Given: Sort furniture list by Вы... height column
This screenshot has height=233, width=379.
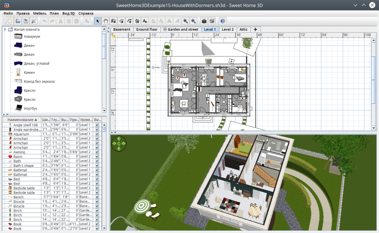Looking at the screenshot, I should point(65,120).
